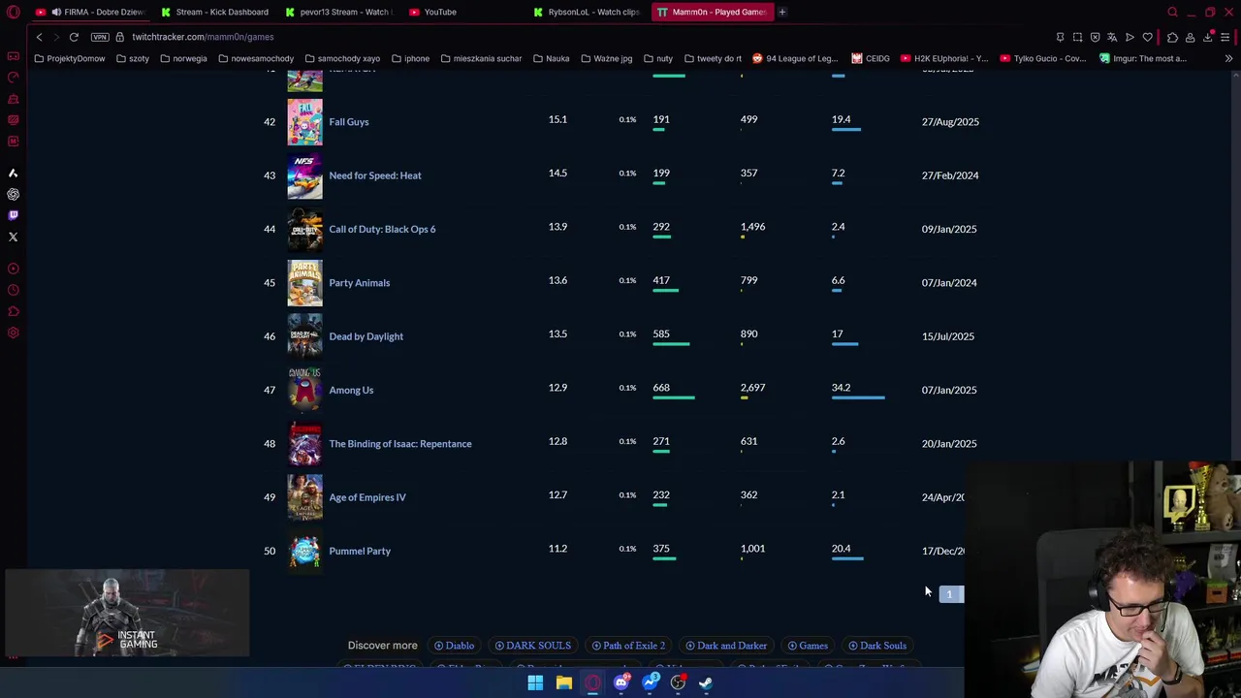Reload the page with refresh icon
Image resolution: width=1241 pixels, height=698 pixels.
(74, 37)
